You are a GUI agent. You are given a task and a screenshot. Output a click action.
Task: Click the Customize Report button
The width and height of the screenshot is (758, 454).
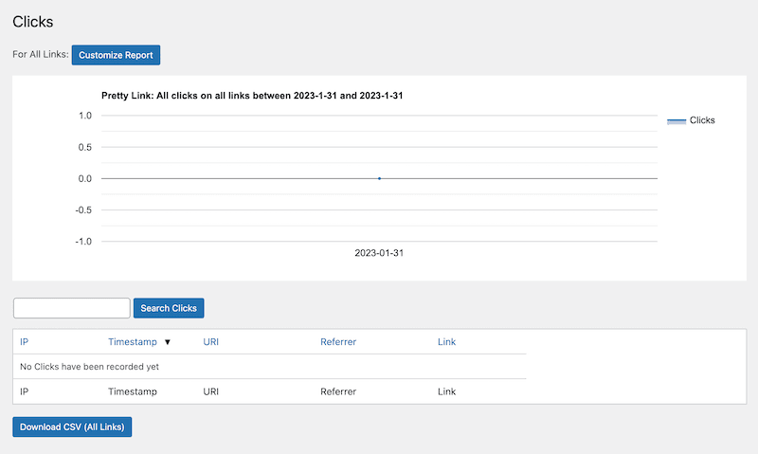tap(116, 55)
